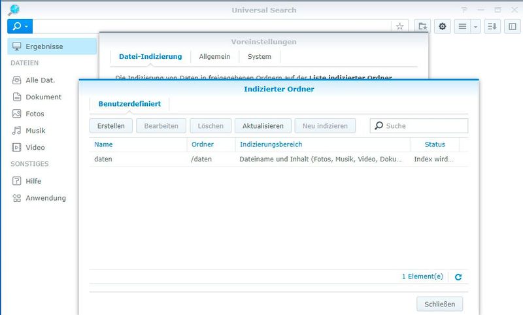Click the Schließen button
523x315 pixels.
pos(439,304)
